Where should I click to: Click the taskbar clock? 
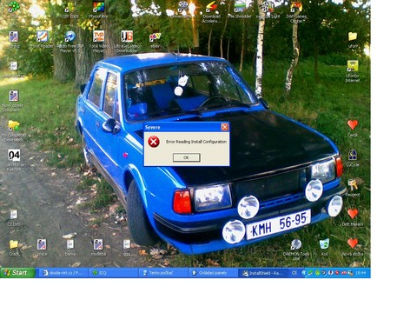[x=361, y=273]
